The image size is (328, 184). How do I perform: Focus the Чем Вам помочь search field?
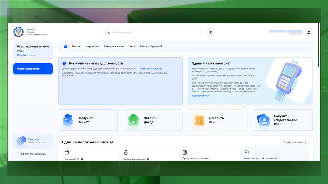click(x=152, y=32)
